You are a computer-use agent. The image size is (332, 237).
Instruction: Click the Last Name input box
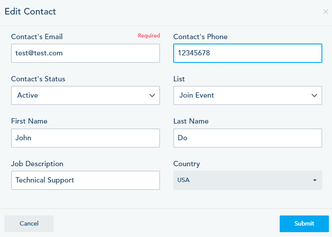pos(248,138)
